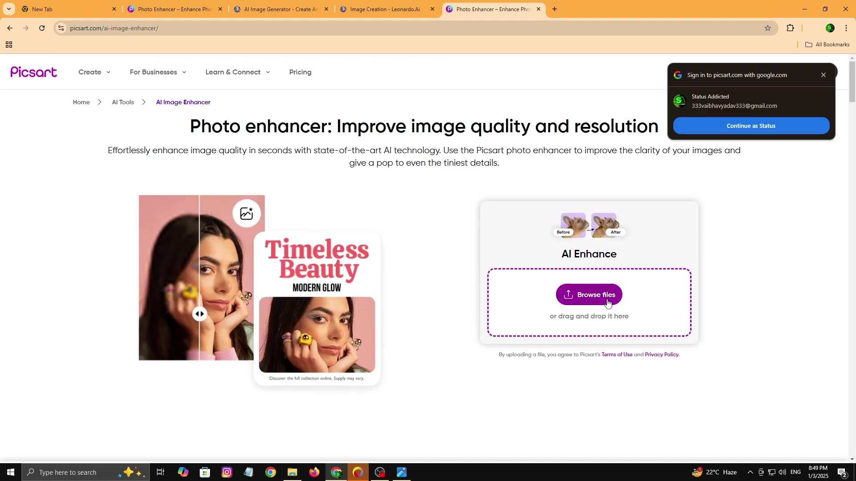The height and width of the screenshot is (481, 856).
Task: Click the Browse files button
Action: point(589,294)
